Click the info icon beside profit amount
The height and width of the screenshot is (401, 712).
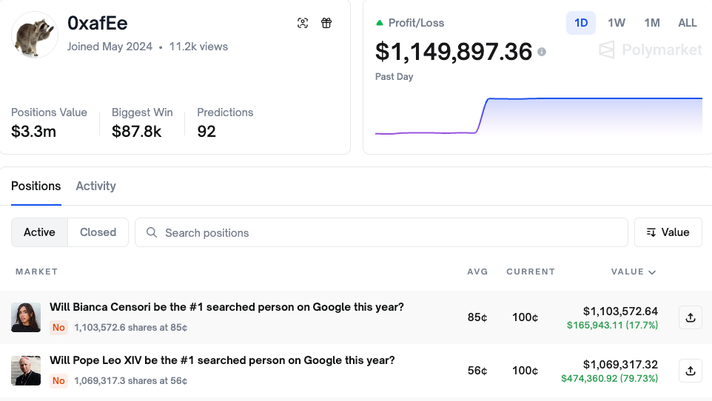pyautogui.click(x=542, y=52)
